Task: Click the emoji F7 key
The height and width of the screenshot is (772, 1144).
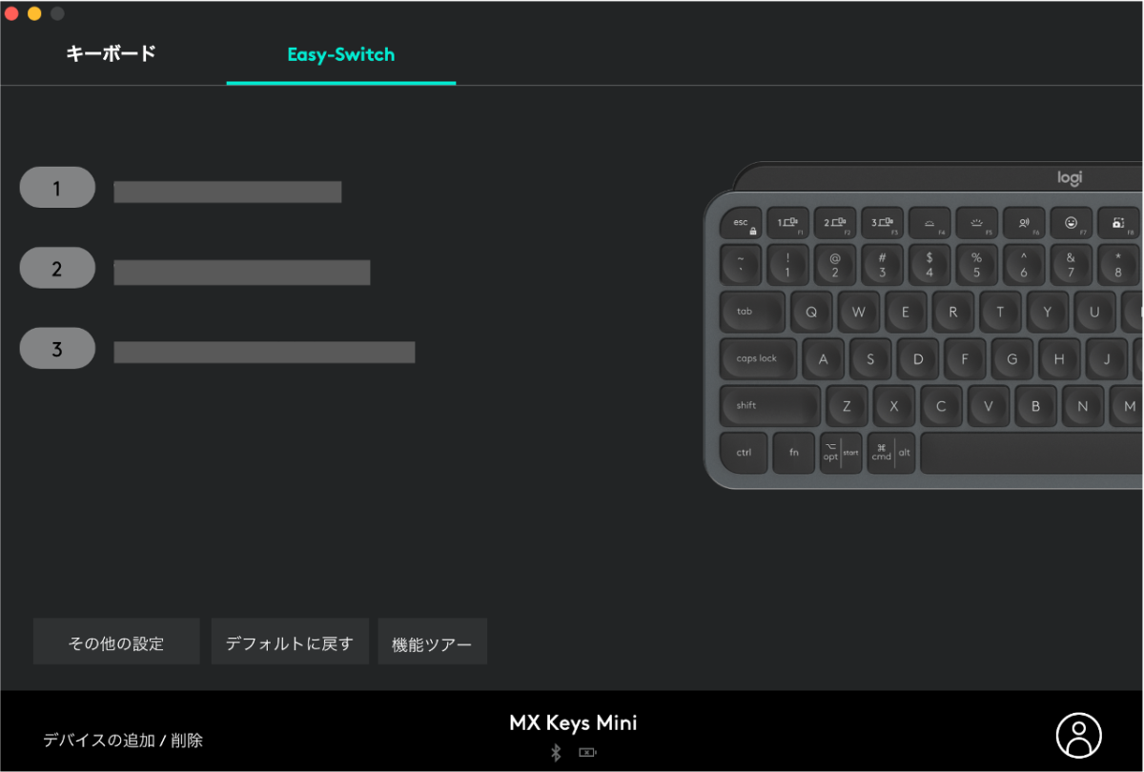Action: click(1071, 223)
